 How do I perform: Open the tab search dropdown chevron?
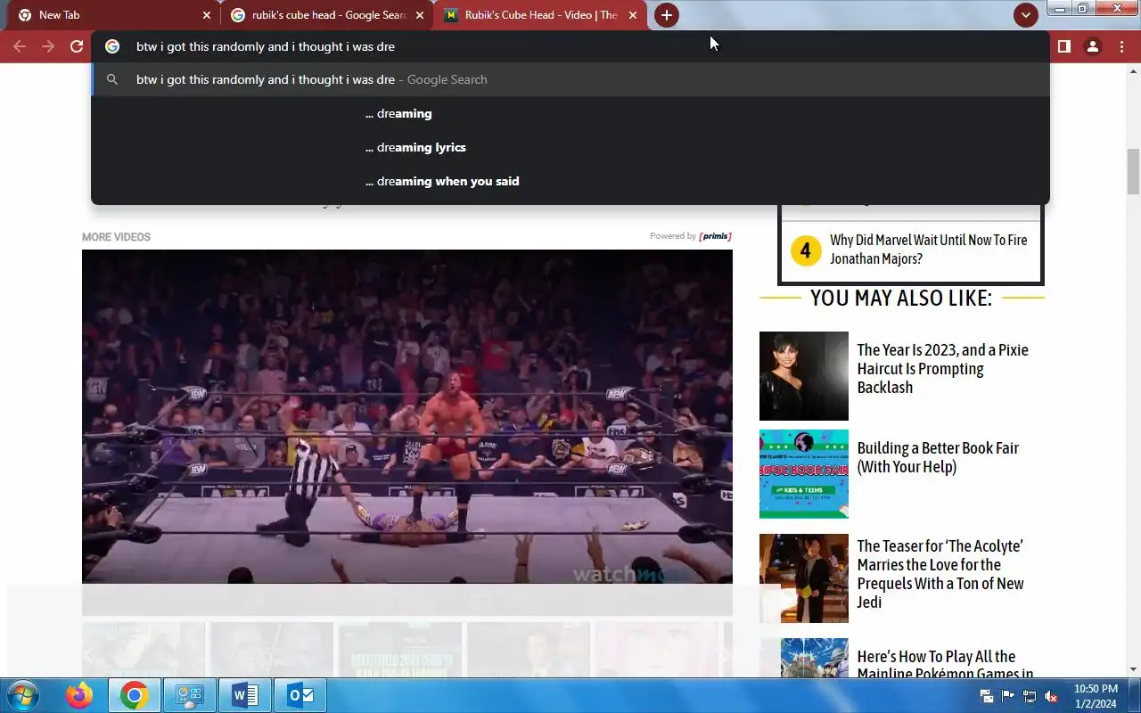(1025, 15)
